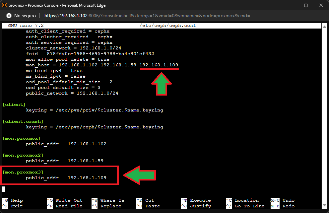This screenshot has width=329, height=213.
Task: Click the ^O Write Out shortcut
Action: [x=65, y=200]
